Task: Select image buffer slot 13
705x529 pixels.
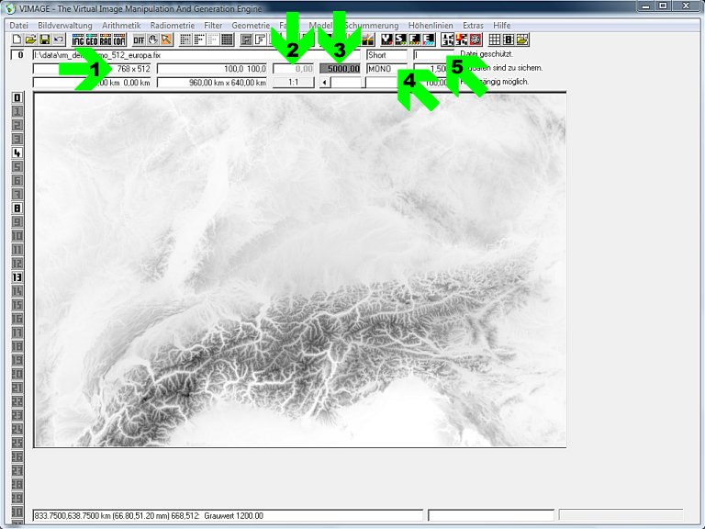Action: [17, 276]
